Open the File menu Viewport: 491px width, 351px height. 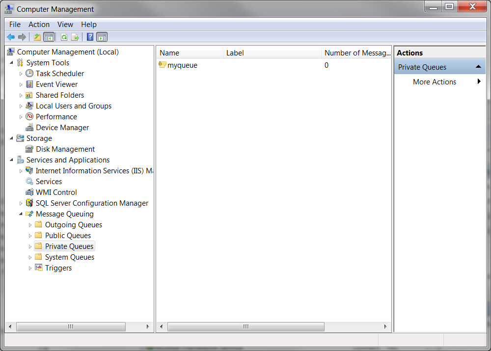15,25
